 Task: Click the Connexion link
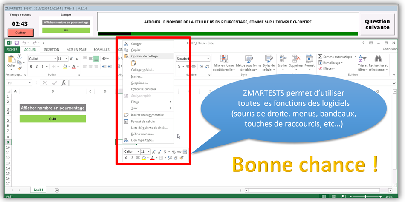[x=390, y=49]
